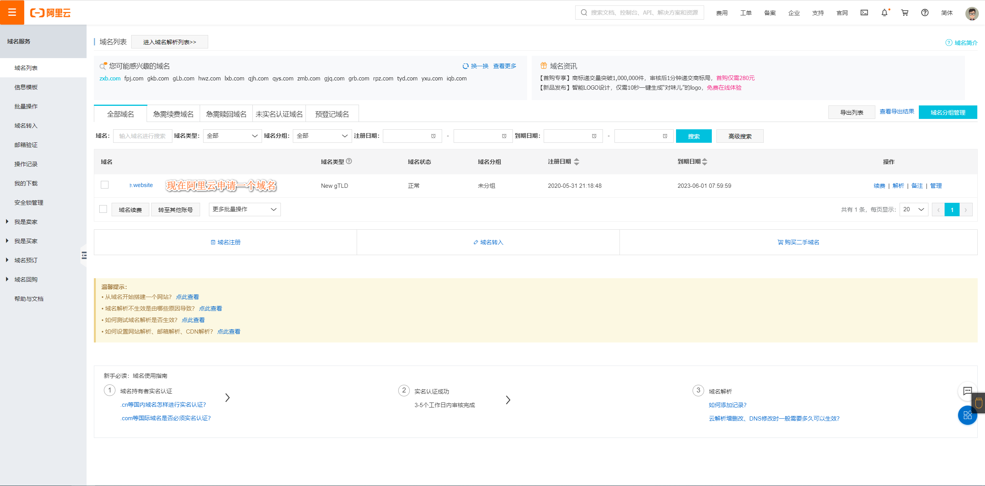Viewport: 985px width, 486px height.
Task: Switch to 急需续费域名 tab
Action: 173,113
